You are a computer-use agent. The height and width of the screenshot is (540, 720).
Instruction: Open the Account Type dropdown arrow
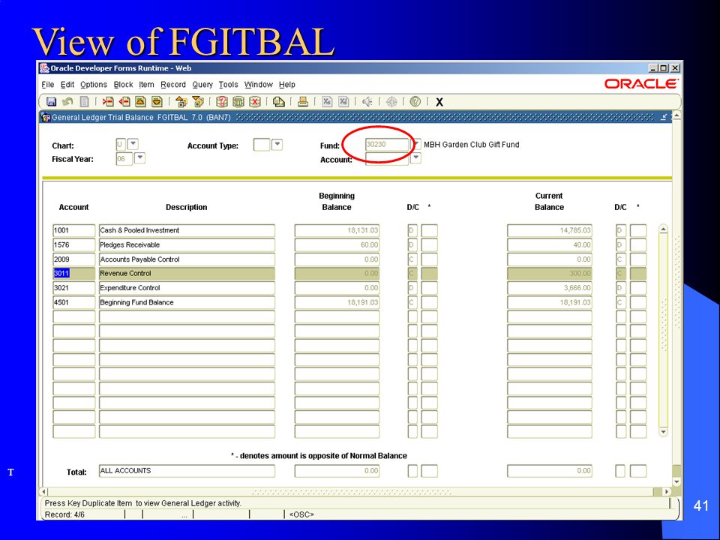[x=277, y=145]
